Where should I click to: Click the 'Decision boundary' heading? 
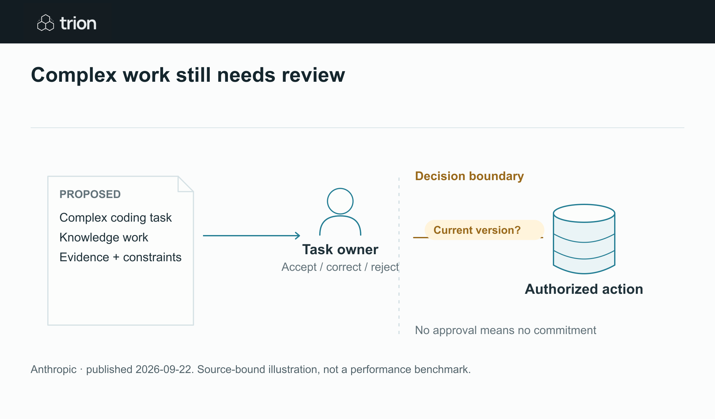pos(470,176)
